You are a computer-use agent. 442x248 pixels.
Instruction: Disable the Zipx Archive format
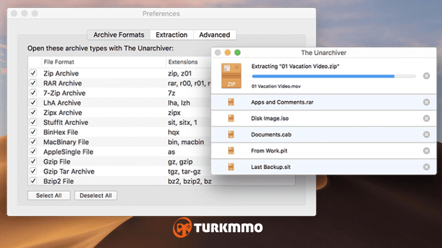[x=33, y=112]
